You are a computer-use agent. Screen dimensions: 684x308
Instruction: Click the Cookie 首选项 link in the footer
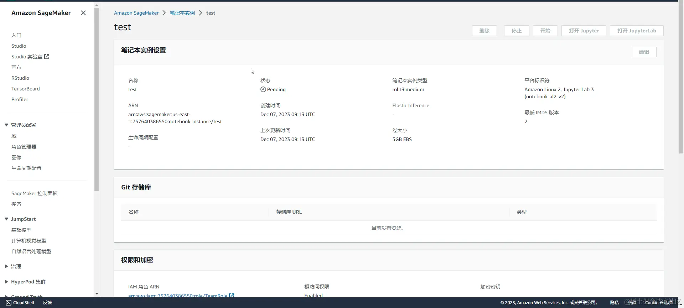659,303
